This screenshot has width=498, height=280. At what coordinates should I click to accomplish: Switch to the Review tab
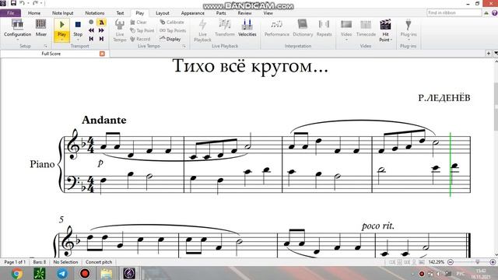pos(244,13)
